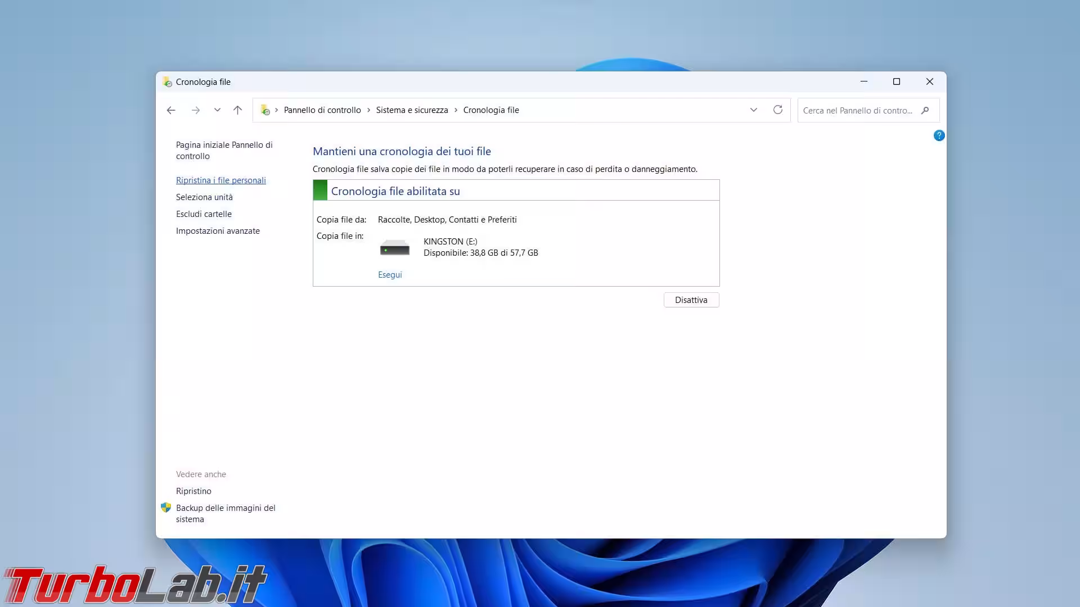Open Pannello di controllo breadcrumb

click(322, 110)
